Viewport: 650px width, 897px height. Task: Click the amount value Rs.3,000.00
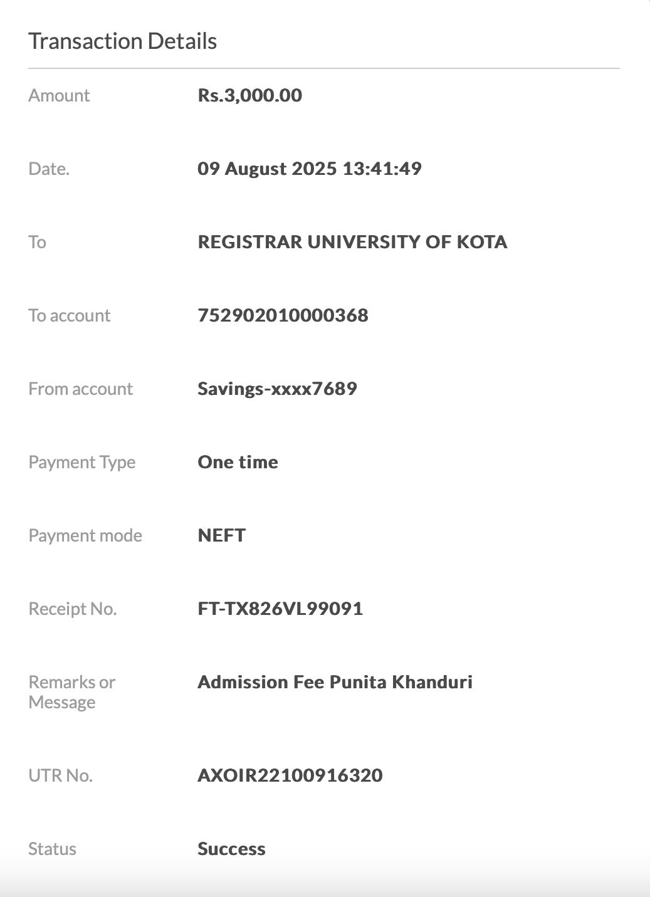tap(249, 95)
